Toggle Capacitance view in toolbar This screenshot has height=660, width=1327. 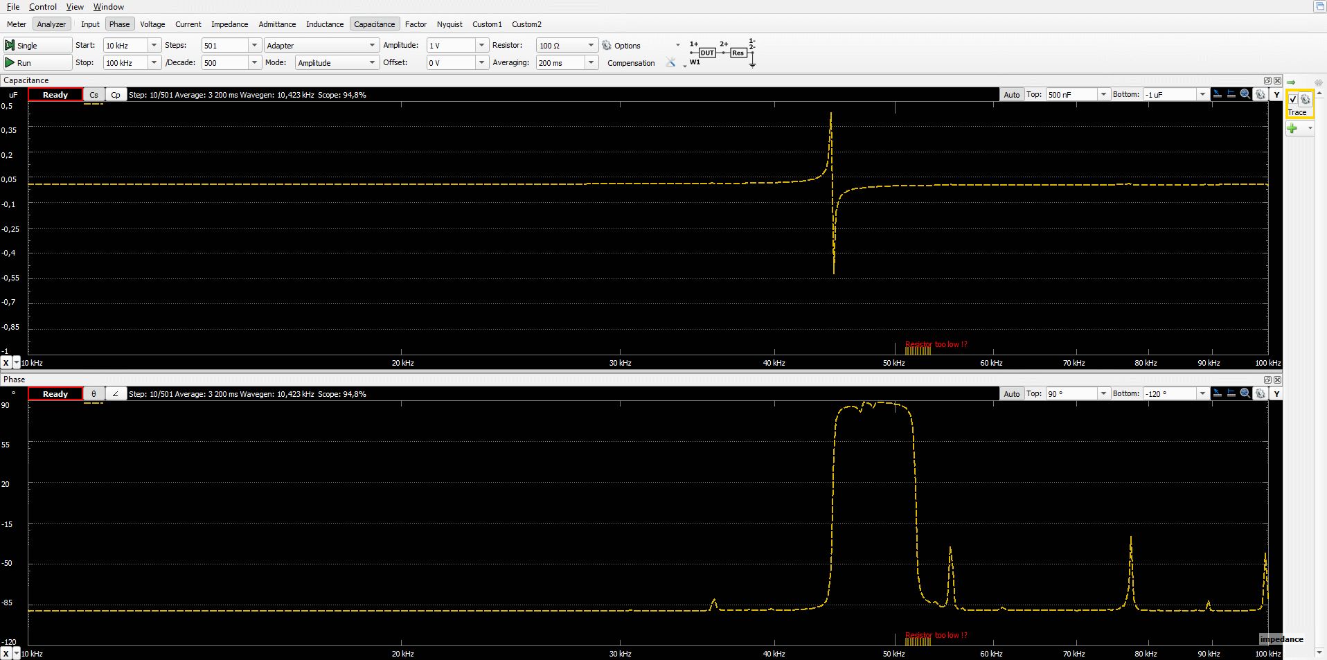375,24
